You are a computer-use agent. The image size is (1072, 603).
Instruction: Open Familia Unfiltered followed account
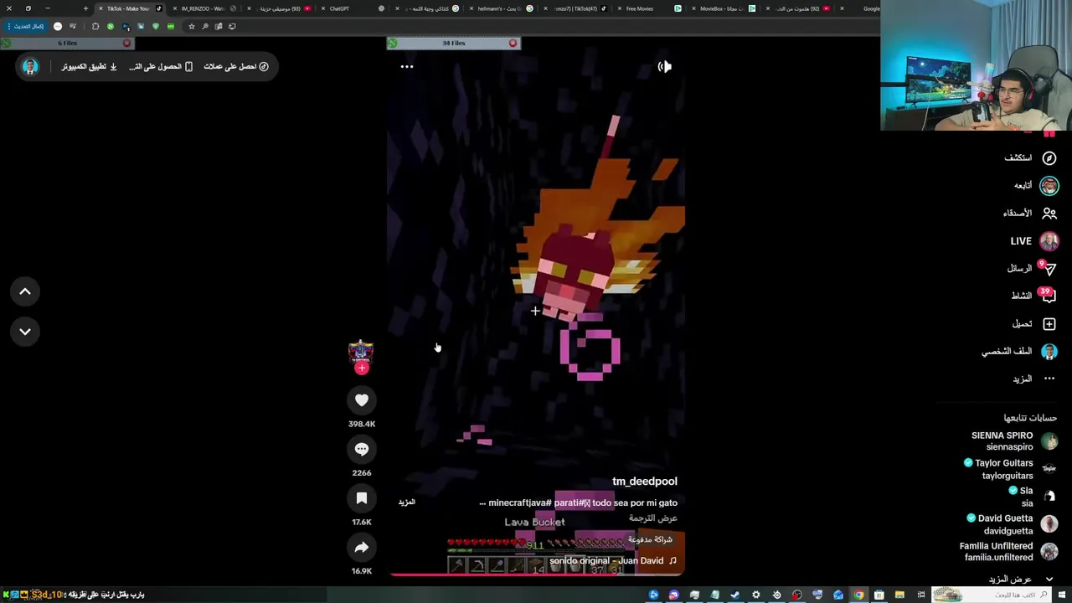coord(1009,551)
